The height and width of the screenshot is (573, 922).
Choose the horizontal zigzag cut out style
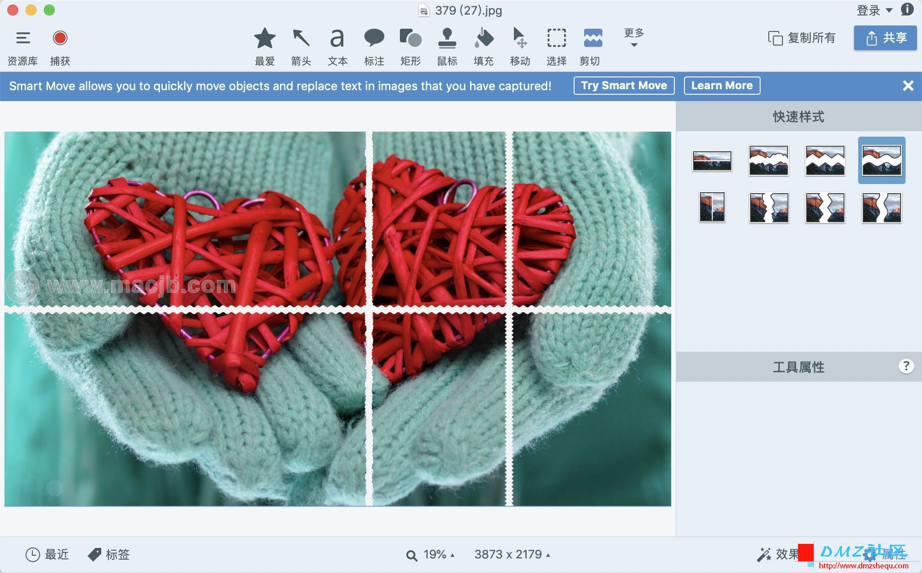tap(825, 160)
